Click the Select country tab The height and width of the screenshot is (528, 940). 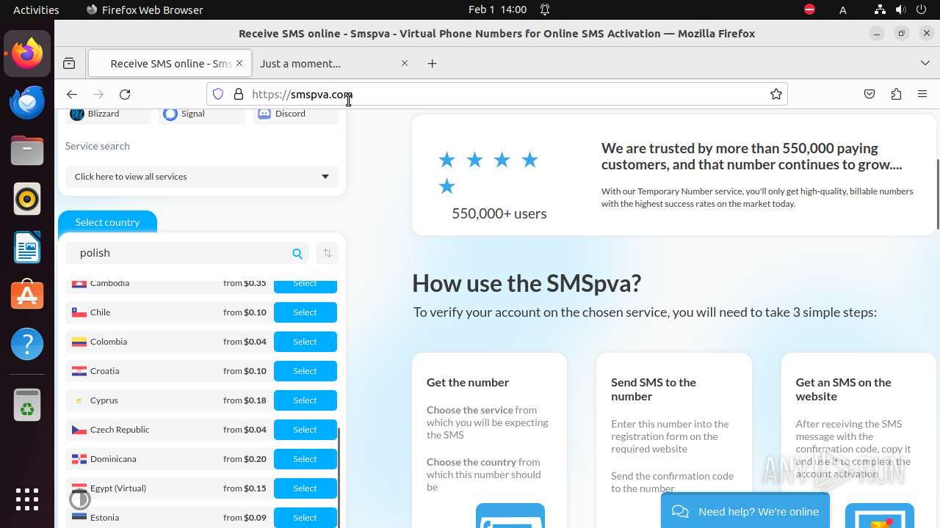click(107, 222)
